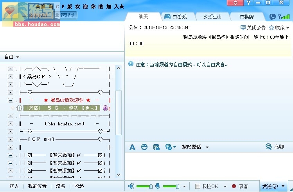The width and height of the screenshot is (293, 192).
Task: Enable the 卡拉OK checkbox
Action: pyautogui.click(x=198, y=186)
